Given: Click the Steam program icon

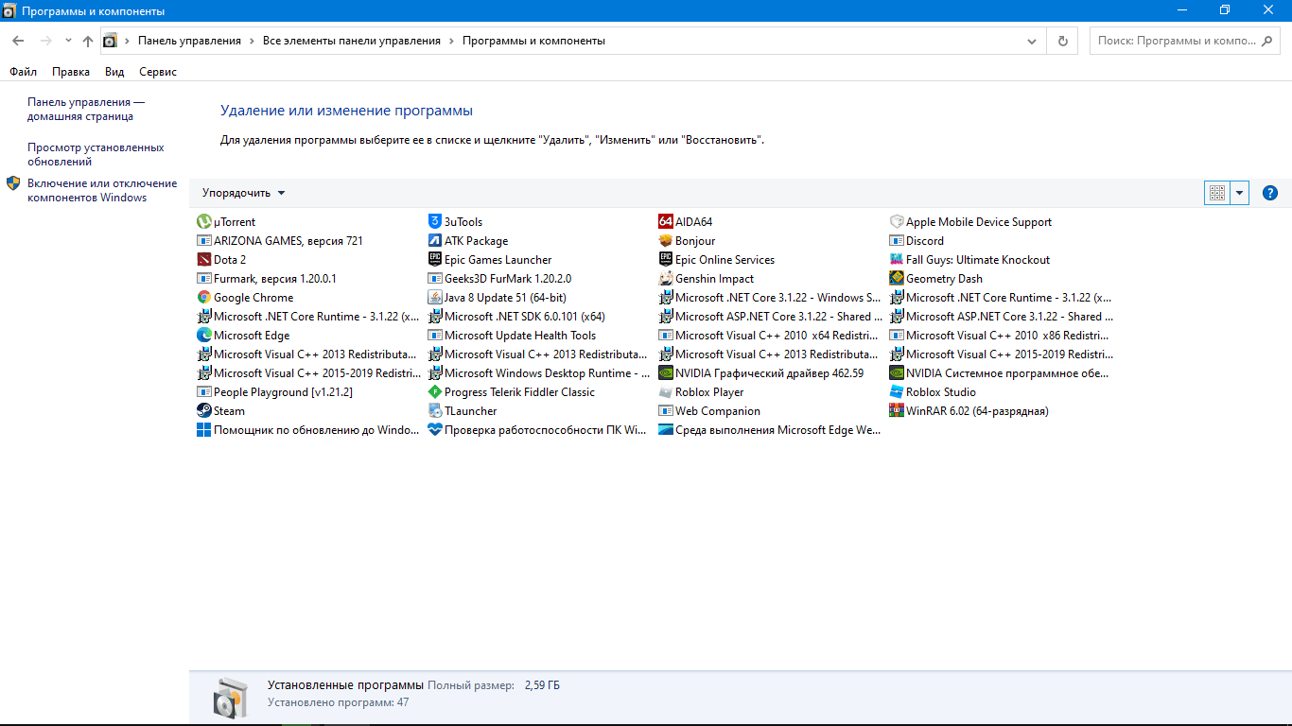Looking at the screenshot, I should click(x=204, y=411).
